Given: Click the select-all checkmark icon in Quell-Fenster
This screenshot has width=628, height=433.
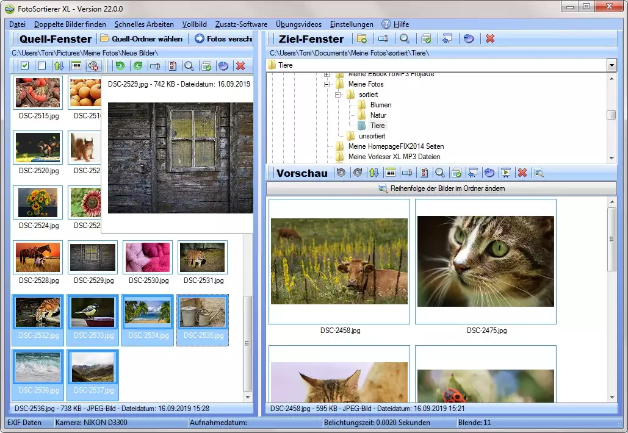Looking at the screenshot, I should click(x=25, y=66).
